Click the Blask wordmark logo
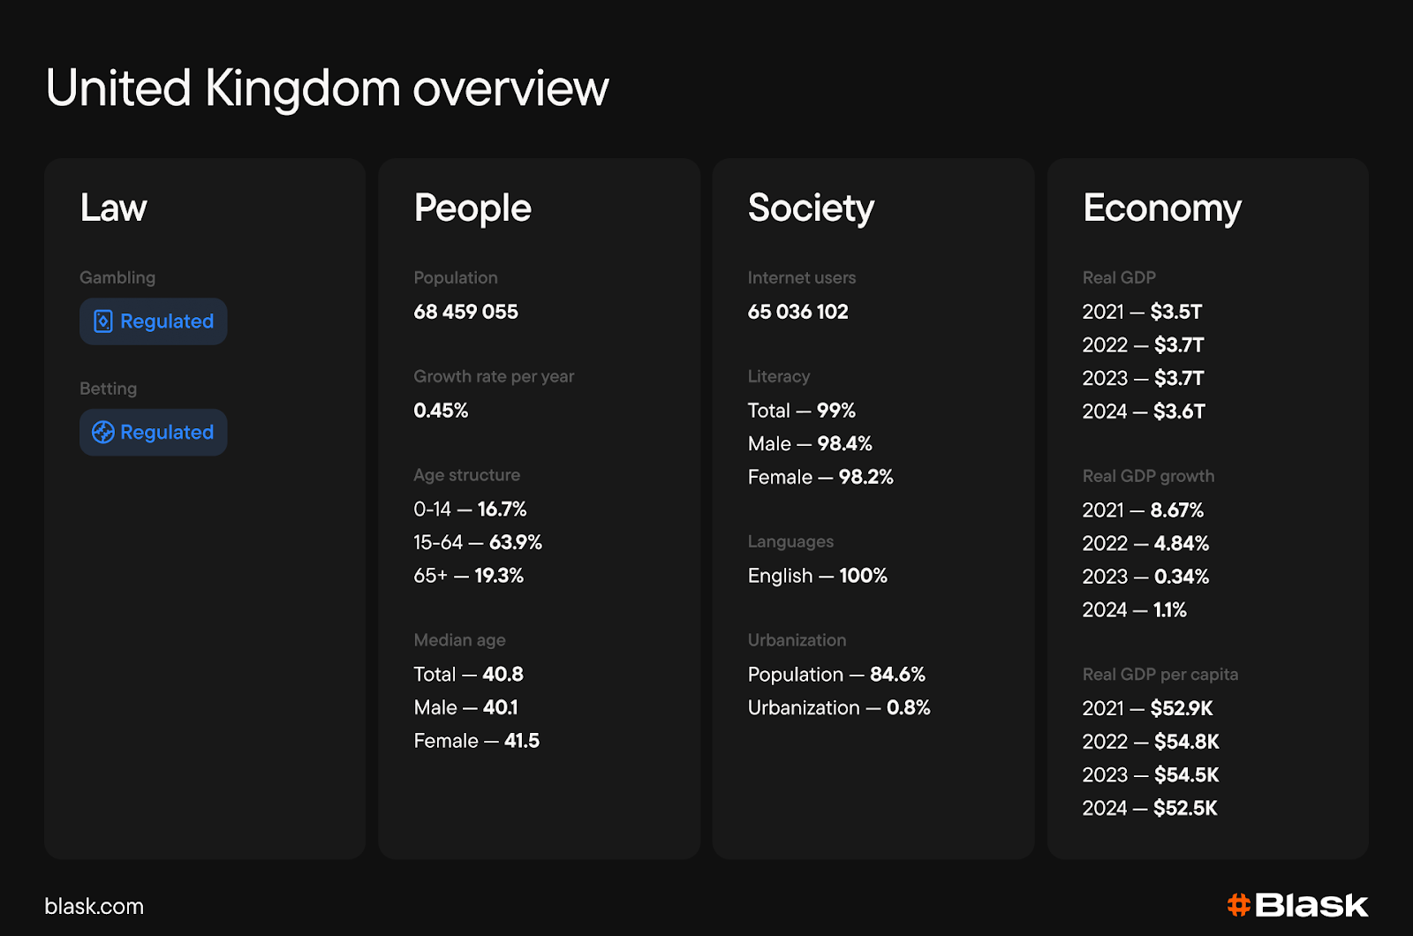The image size is (1413, 936). click(1298, 905)
